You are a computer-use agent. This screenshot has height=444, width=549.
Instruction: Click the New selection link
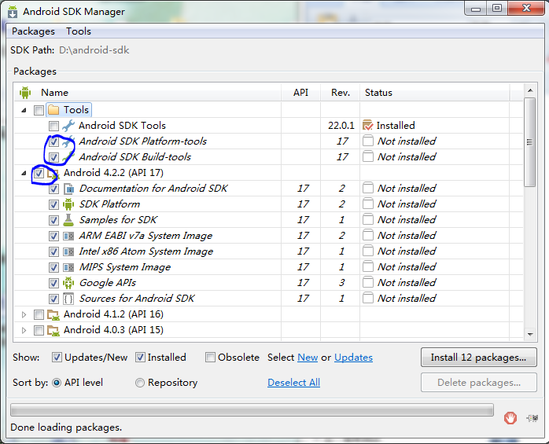coord(308,358)
